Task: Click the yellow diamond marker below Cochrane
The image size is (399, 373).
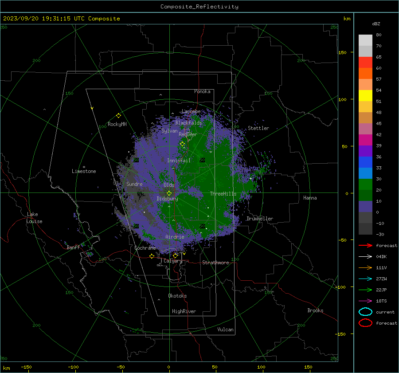Action: coord(152,256)
